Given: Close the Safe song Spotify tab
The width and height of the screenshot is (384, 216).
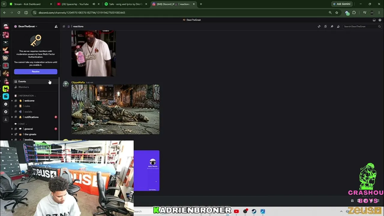Looking at the screenshot, I should point(146,4).
